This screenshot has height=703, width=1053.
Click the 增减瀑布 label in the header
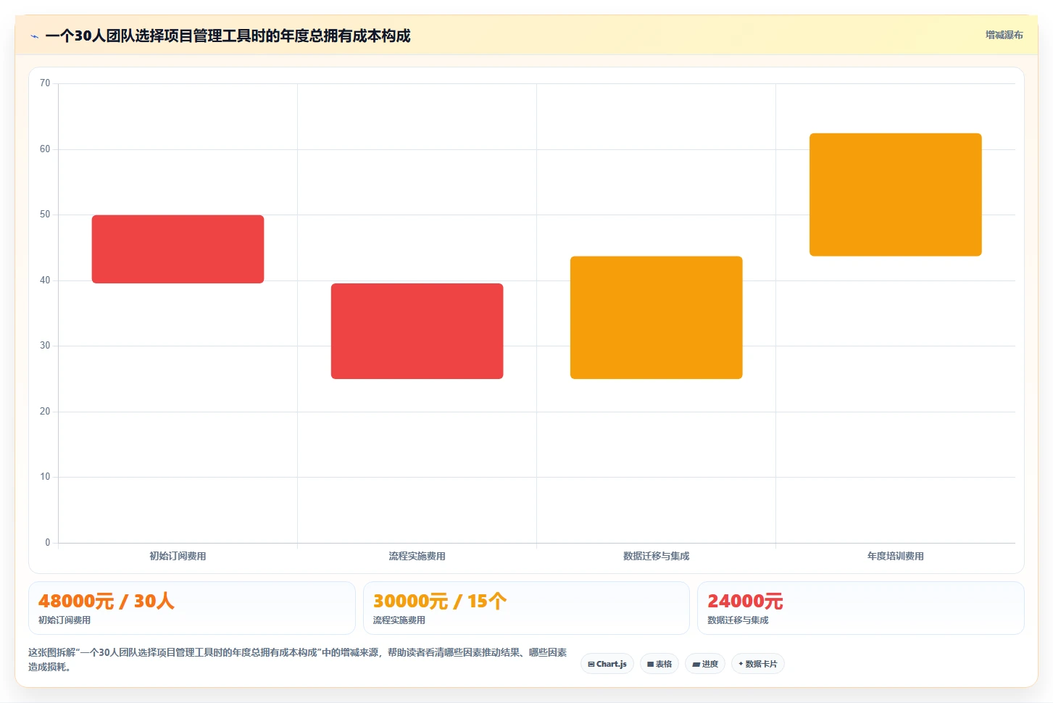pyautogui.click(x=1004, y=35)
